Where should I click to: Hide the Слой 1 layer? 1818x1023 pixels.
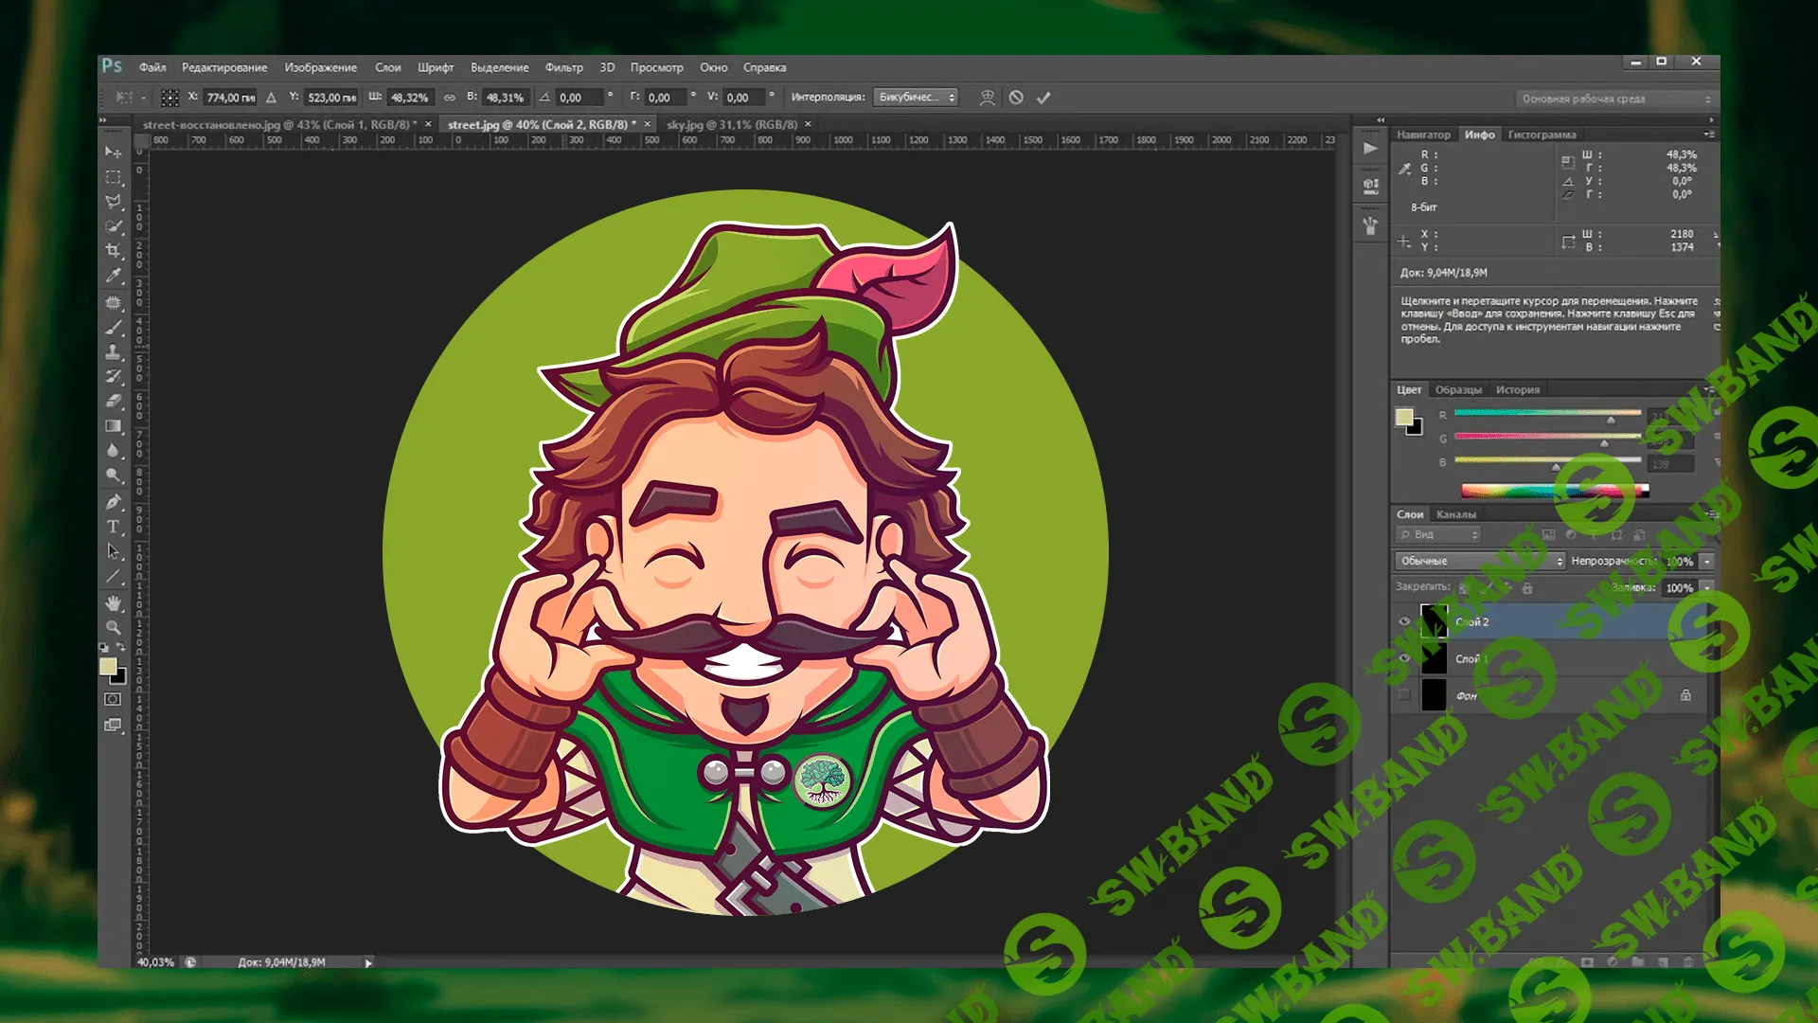1404,658
